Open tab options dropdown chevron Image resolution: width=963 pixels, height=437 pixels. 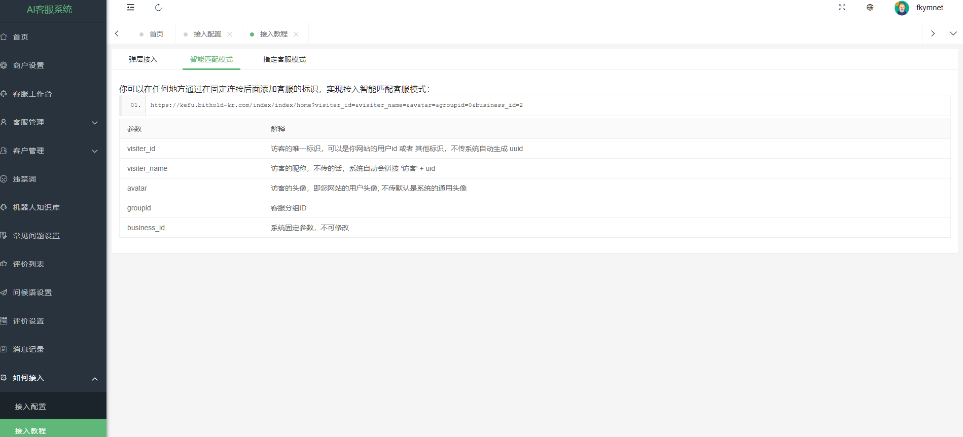pos(953,33)
